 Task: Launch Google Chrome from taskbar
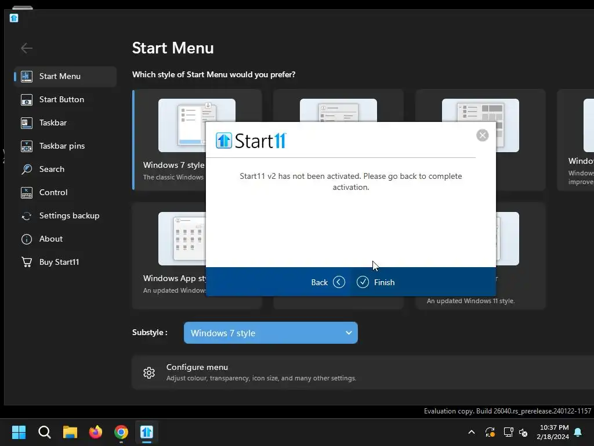click(x=121, y=432)
